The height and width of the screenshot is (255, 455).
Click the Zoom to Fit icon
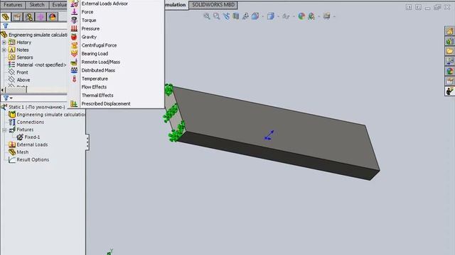click(x=207, y=16)
